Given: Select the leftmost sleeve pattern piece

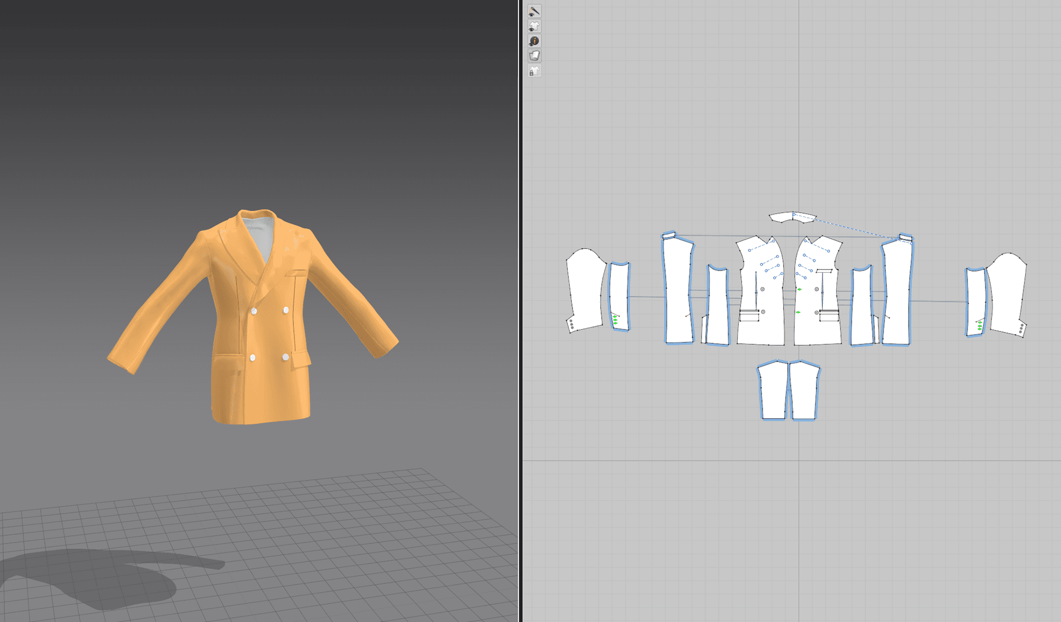Looking at the screenshot, I should 585,290.
